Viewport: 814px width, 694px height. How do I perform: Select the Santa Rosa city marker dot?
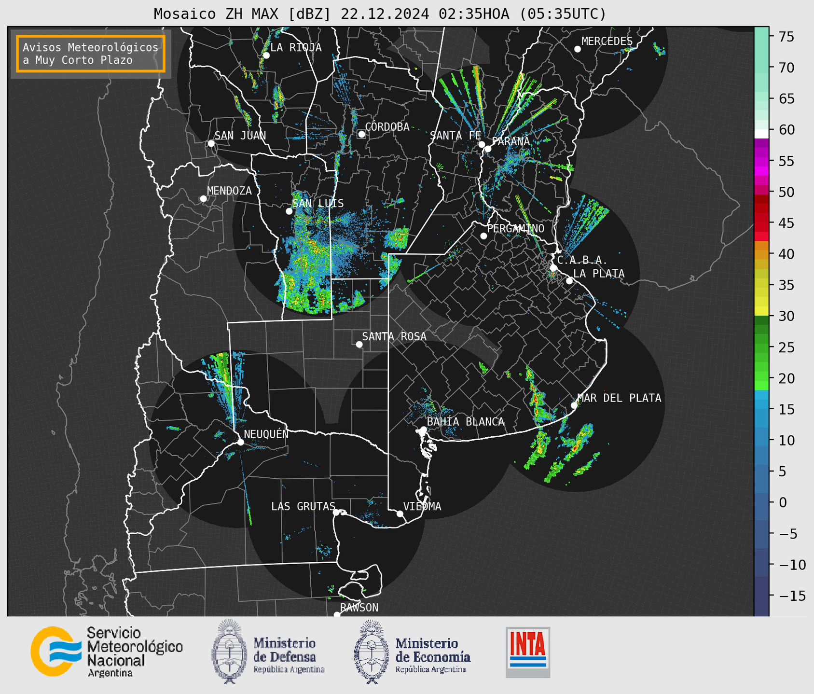click(x=359, y=345)
